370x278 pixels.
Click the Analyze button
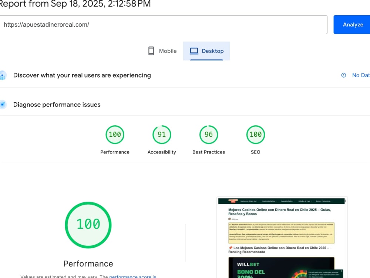(352, 24)
